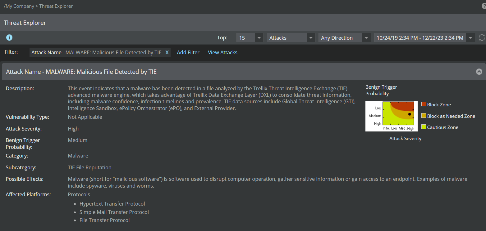
Task: Click the black dot on severity chart
Action: 410,114
